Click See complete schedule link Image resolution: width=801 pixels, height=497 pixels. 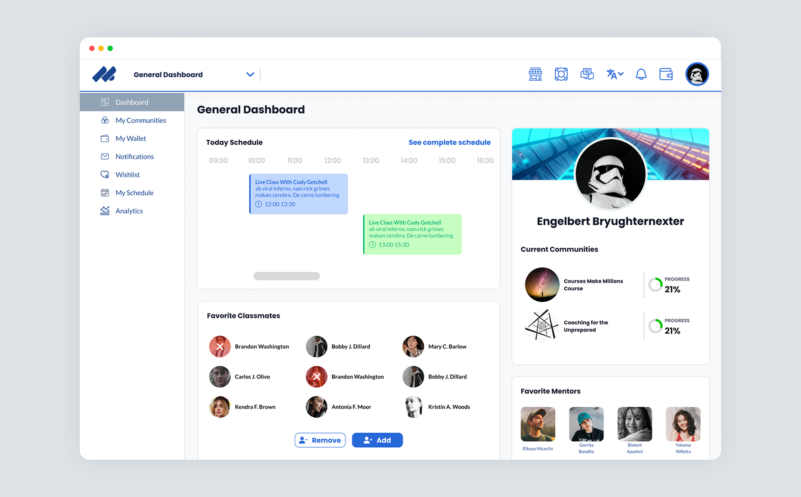449,142
